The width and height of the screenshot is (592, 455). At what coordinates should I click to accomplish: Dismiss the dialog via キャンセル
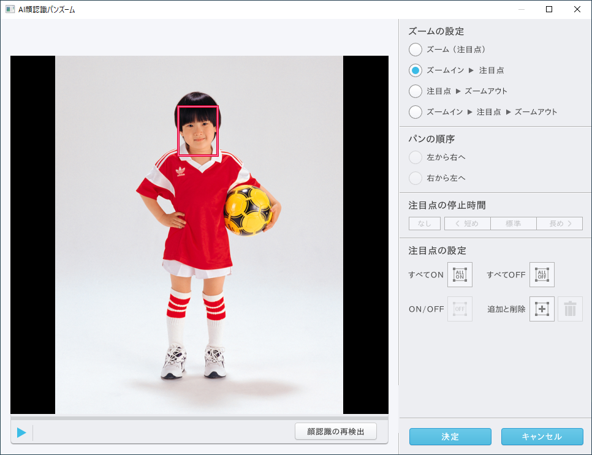pos(542,437)
